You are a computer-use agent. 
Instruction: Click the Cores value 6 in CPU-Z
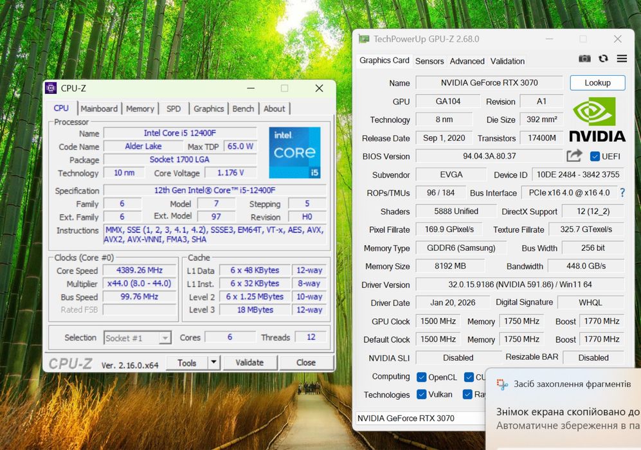click(x=230, y=337)
